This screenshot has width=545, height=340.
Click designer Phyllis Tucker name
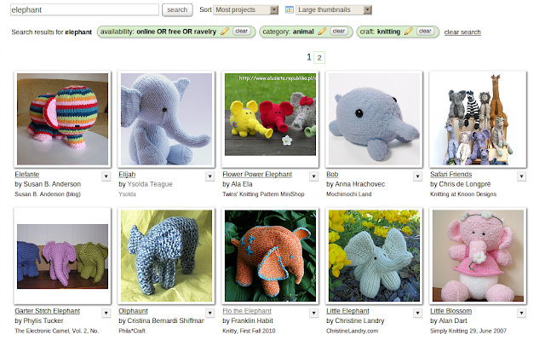43,320
